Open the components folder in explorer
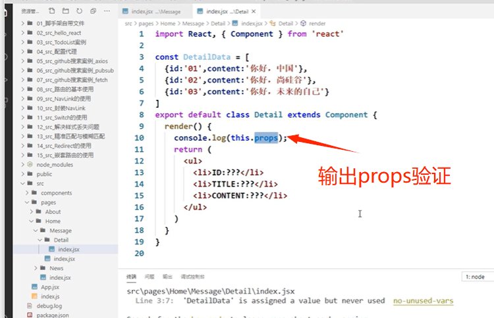 (57, 193)
